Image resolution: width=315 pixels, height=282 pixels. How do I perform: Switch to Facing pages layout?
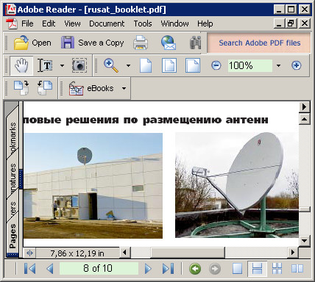tap(297, 269)
